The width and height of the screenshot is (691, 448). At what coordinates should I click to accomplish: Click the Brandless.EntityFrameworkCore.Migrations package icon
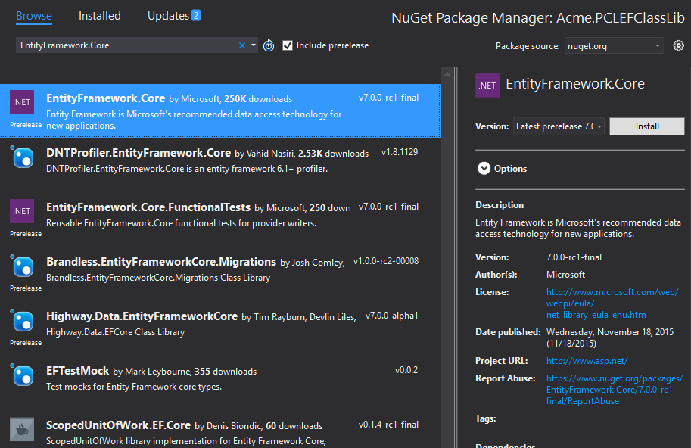pyautogui.click(x=21, y=266)
